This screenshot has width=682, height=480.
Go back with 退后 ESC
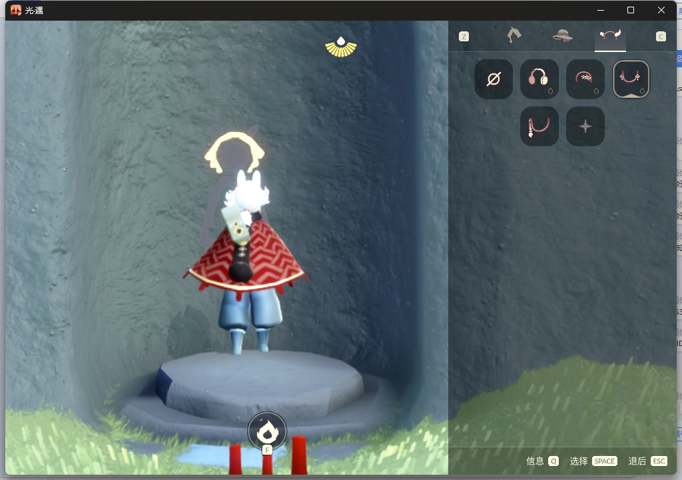click(647, 461)
